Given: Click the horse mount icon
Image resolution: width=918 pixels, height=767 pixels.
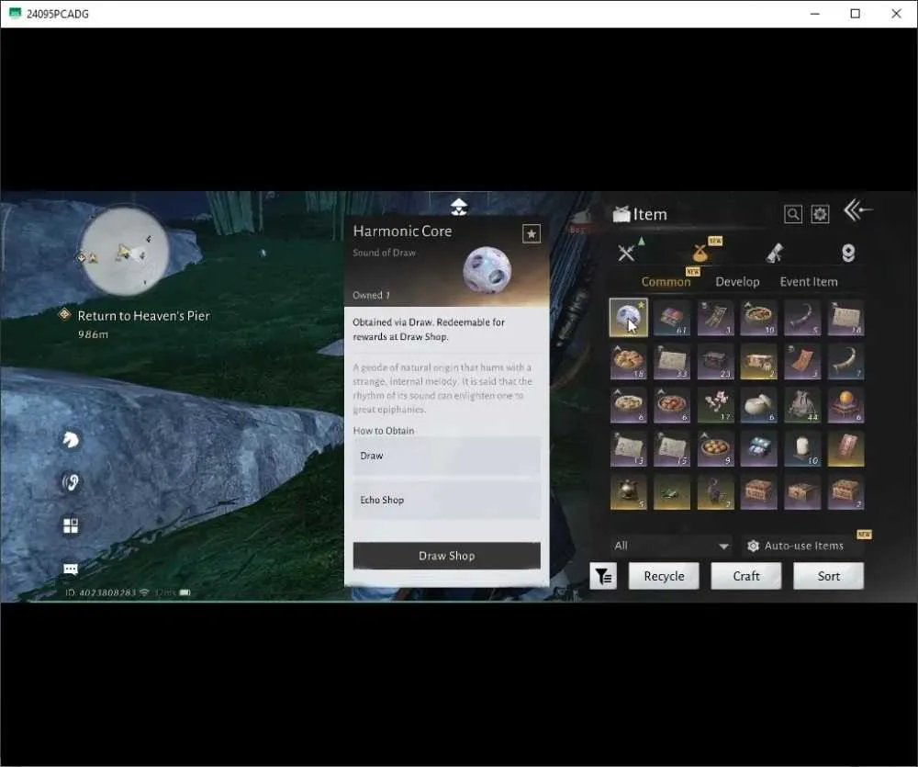Looking at the screenshot, I should [x=71, y=439].
